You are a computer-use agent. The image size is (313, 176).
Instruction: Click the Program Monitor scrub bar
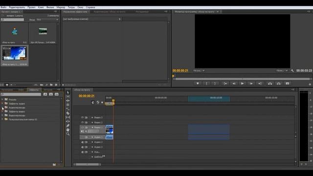click(242, 76)
